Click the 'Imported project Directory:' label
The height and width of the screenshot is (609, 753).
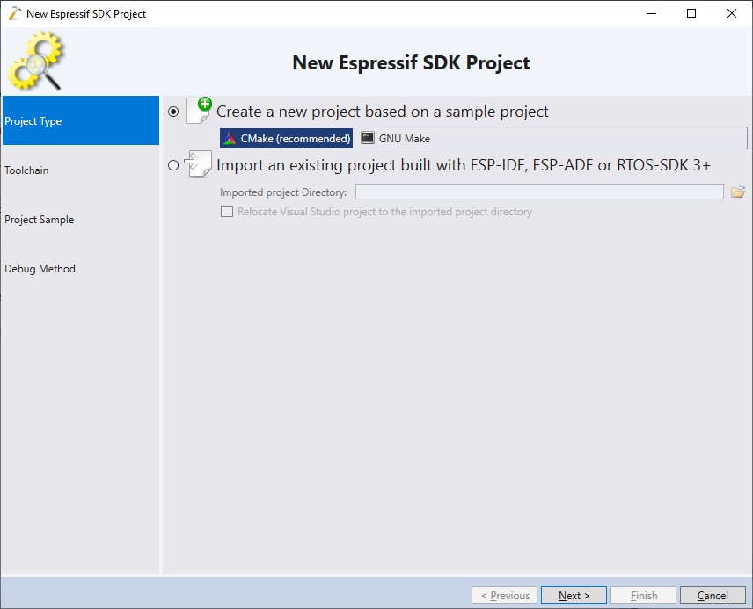[283, 192]
